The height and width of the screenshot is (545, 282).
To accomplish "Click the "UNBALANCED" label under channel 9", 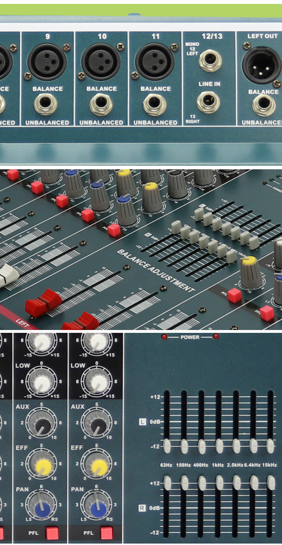I will [x=47, y=122].
